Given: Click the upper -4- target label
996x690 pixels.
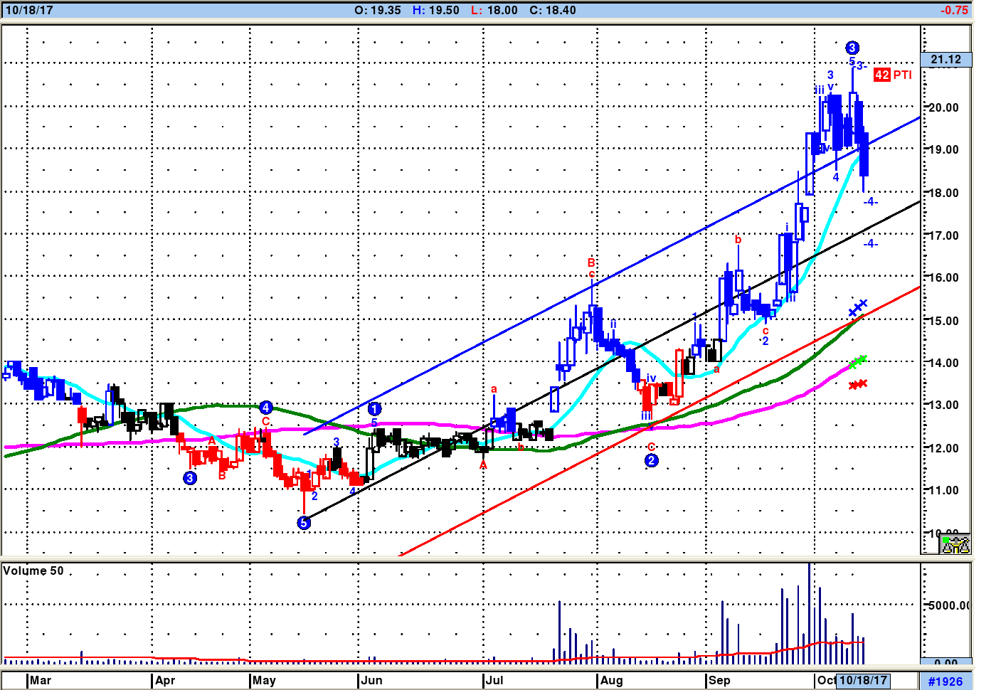Looking at the screenshot, I should (871, 202).
